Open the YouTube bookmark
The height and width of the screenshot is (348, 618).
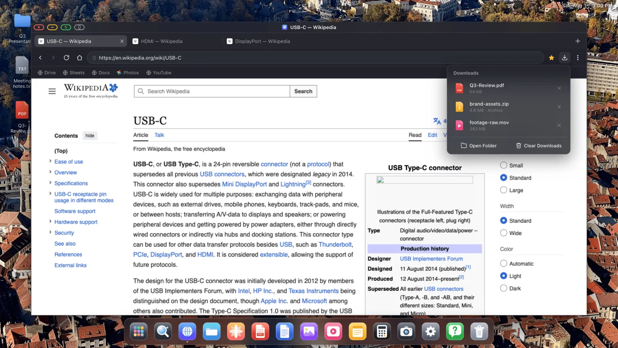[159, 73]
